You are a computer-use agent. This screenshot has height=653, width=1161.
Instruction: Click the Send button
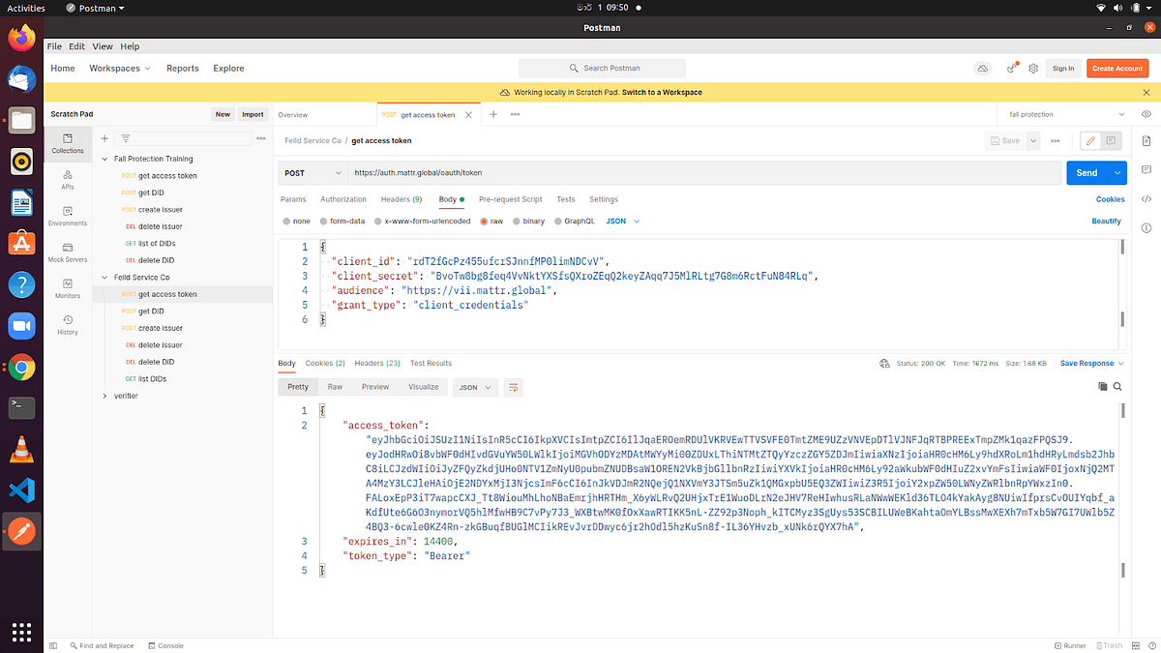coord(1087,173)
